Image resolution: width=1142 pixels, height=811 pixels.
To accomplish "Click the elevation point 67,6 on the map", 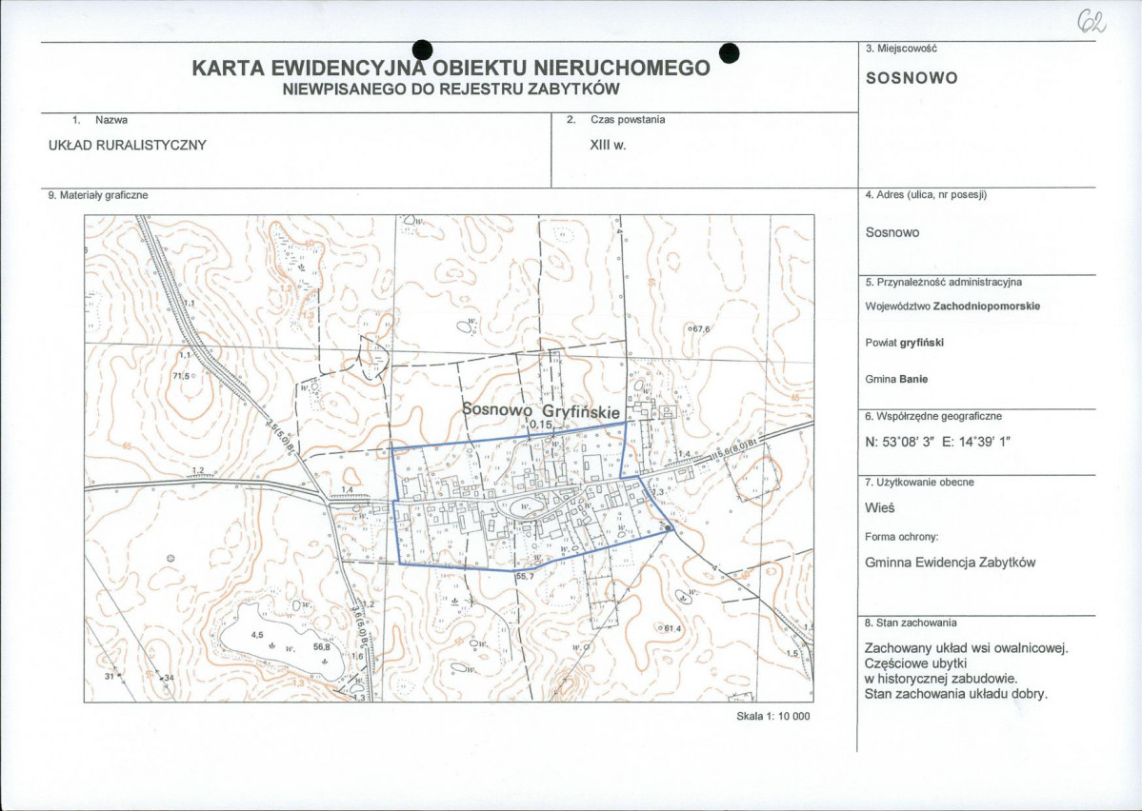I will pyautogui.click(x=700, y=329).
